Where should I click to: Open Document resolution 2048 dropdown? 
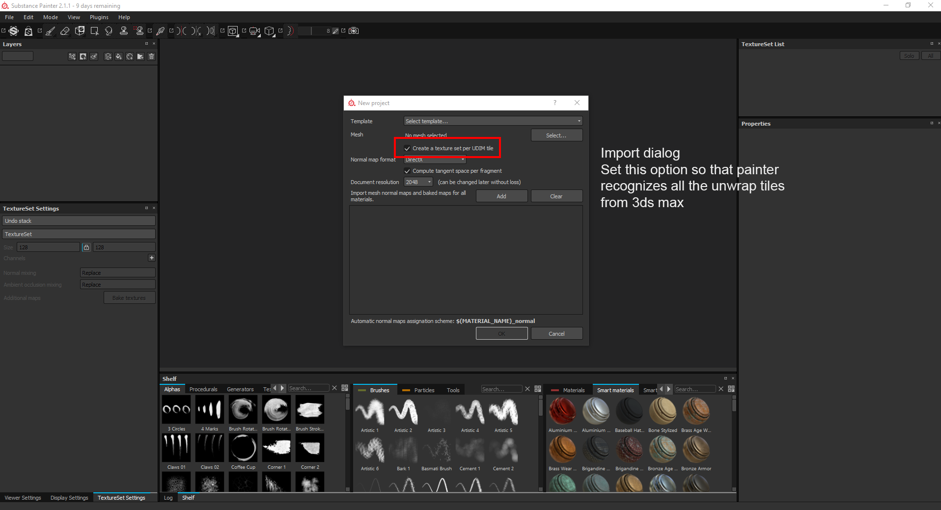(418, 182)
